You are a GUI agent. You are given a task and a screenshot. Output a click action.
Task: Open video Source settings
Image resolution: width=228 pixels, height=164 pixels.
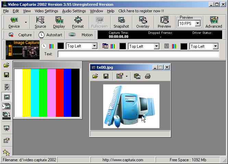point(40,22)
